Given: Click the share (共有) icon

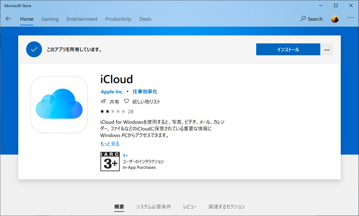Looking at the screenshot, I should [104, 101].
